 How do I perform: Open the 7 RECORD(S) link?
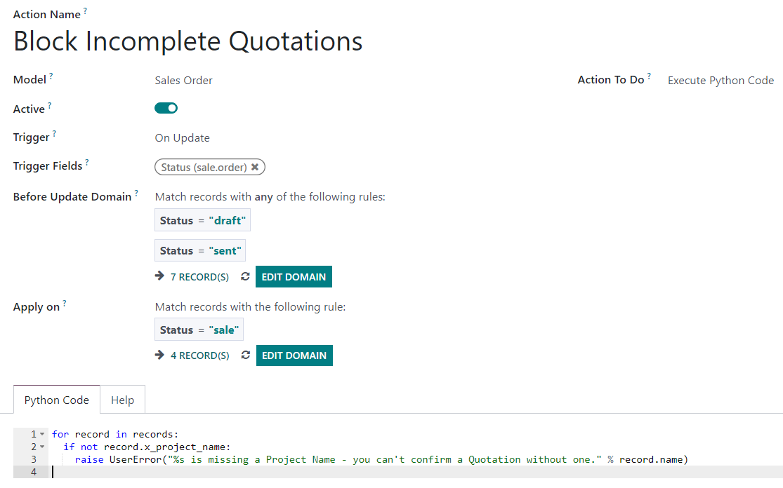click(199, 277)
